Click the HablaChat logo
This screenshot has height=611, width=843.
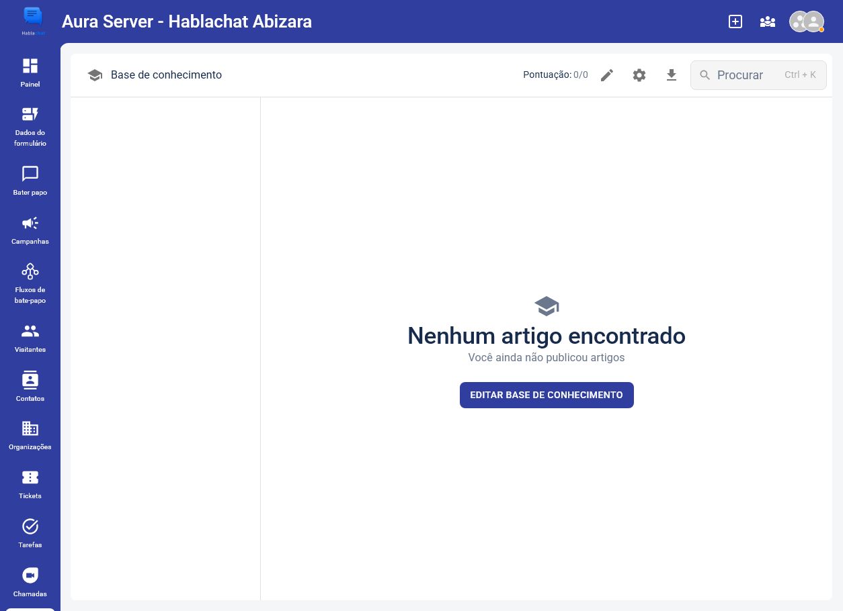32,21
